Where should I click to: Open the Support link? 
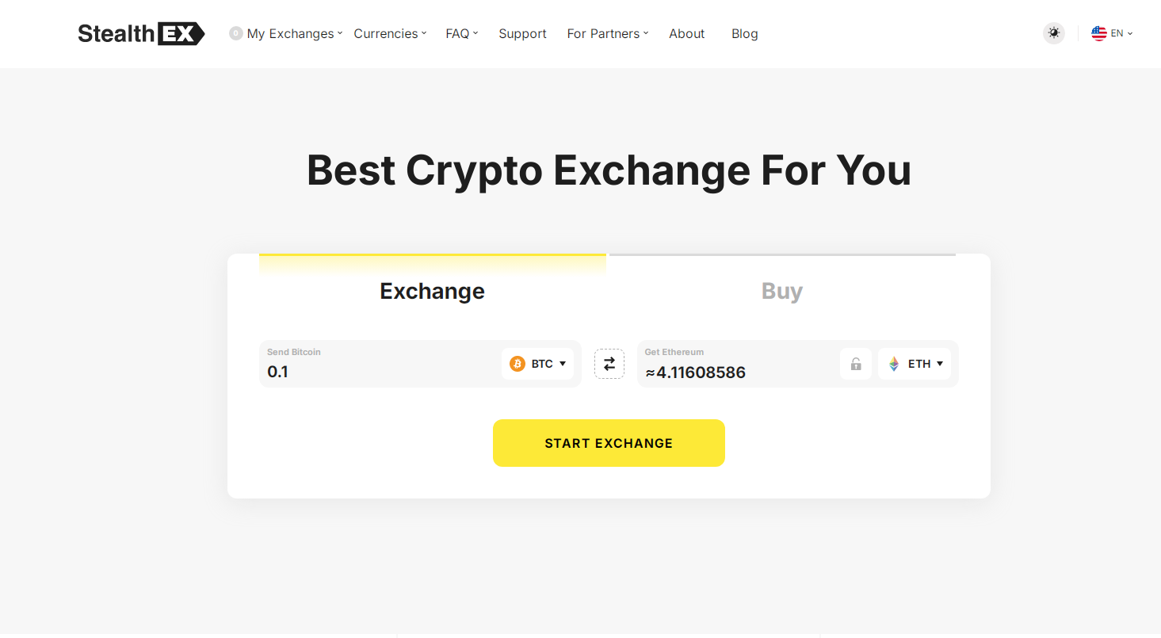tap(522, 33)
